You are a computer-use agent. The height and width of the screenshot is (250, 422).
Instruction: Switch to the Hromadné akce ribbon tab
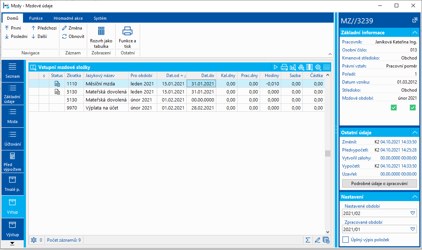[x=68, y=18]
